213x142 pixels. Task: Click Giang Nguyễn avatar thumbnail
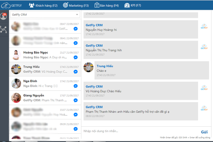16,98
